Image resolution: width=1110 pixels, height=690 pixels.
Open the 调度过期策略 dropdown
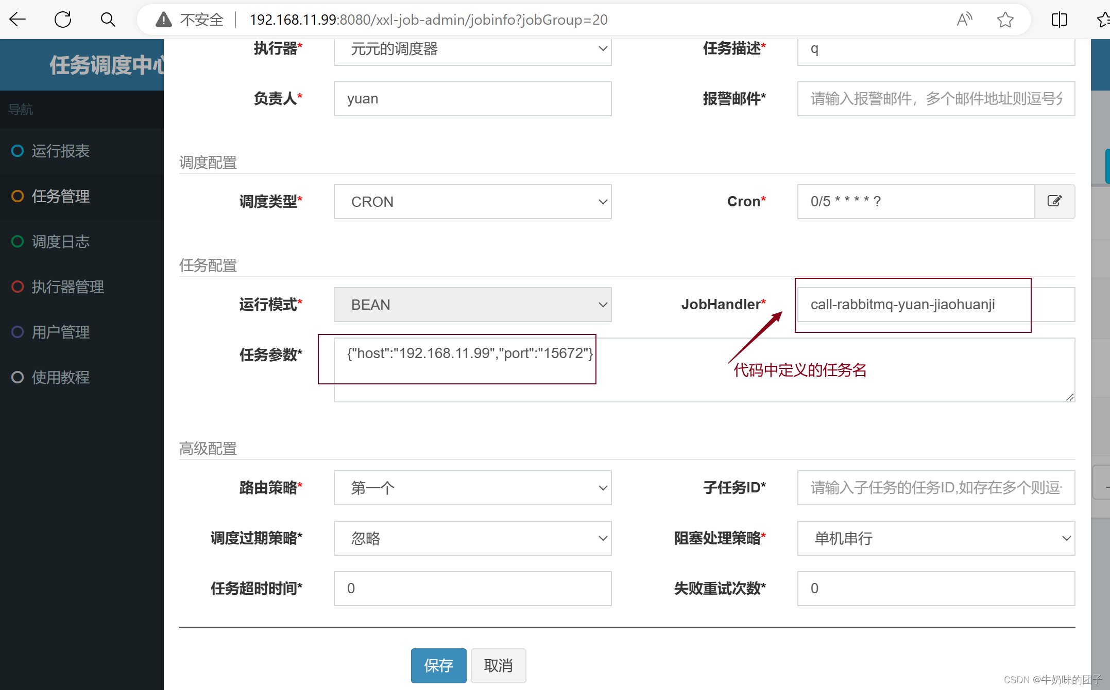pyautogui.click(x=472, y=538)
